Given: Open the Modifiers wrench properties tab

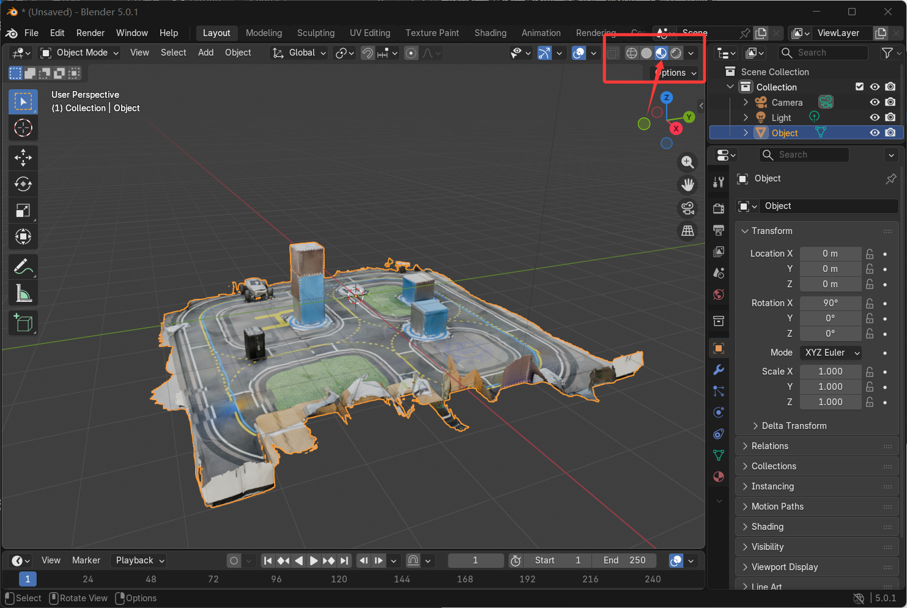Looking at the screenshot, I should coord(719,370).
